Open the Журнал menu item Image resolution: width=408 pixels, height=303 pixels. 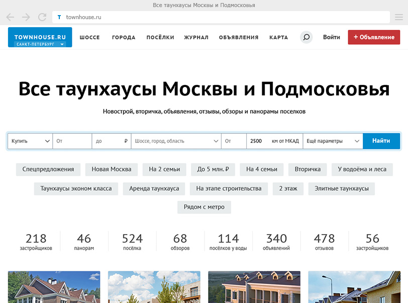point(196,37)
